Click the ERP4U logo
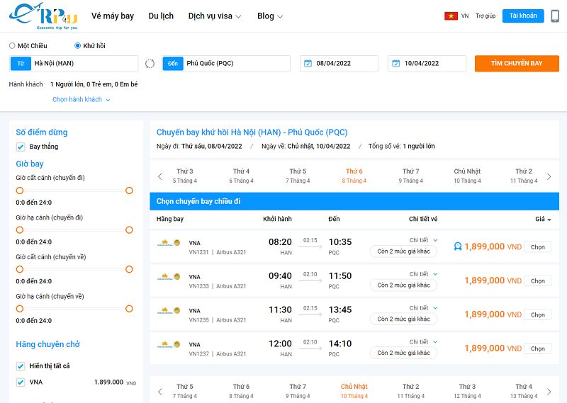 (x=43, y=16)
